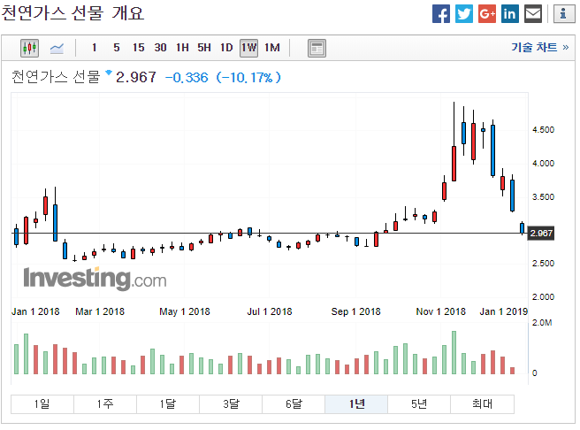This screenshot has width=580, height=430.
Task: Click the 2.967 current price label
Action: (541, 233)
